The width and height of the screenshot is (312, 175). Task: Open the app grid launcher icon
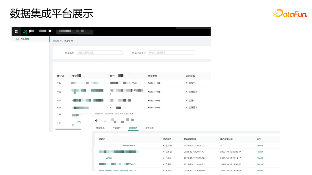click(16, 31)
